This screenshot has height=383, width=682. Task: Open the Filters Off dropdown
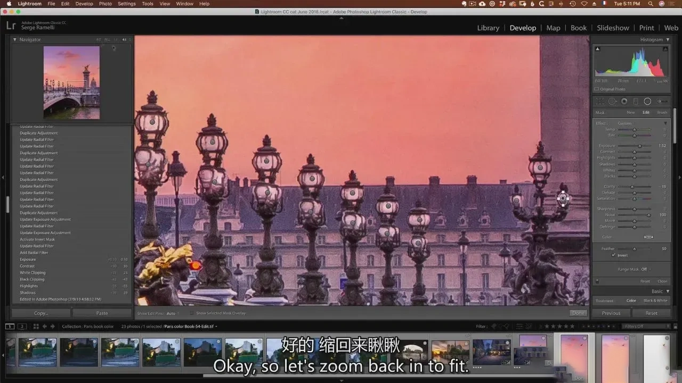pos(646,326)
